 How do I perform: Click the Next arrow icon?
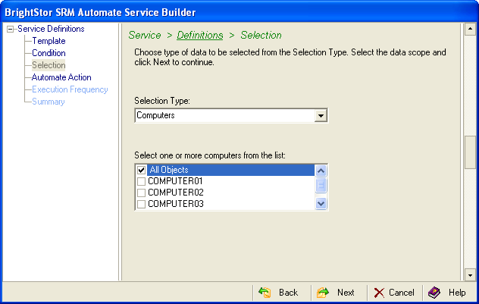click(x=323, y=293)
